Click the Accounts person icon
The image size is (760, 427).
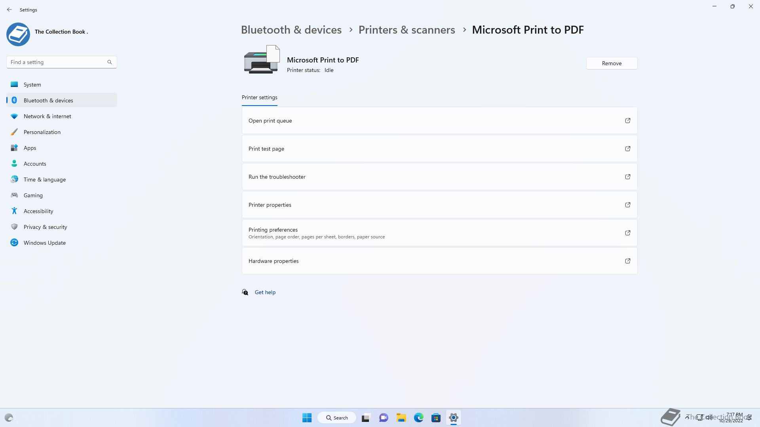14,163
